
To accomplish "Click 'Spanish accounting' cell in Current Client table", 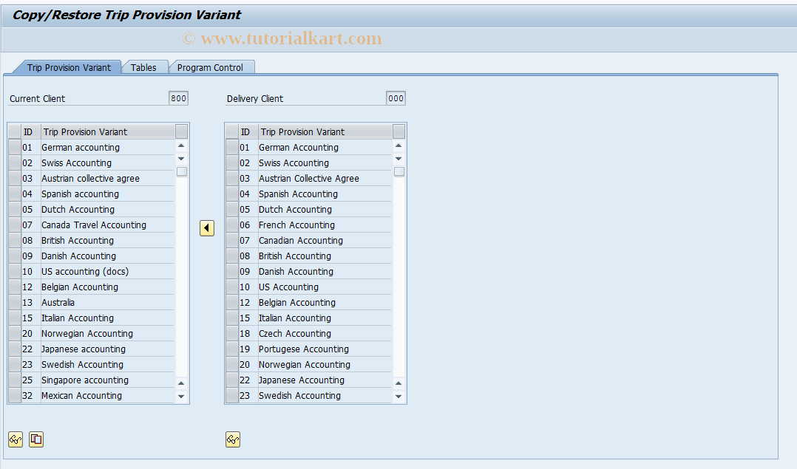I will coord(107,194).
